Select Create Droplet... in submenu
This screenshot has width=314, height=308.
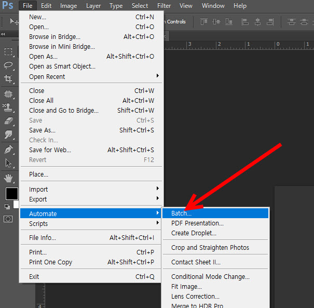pos(215,233)
